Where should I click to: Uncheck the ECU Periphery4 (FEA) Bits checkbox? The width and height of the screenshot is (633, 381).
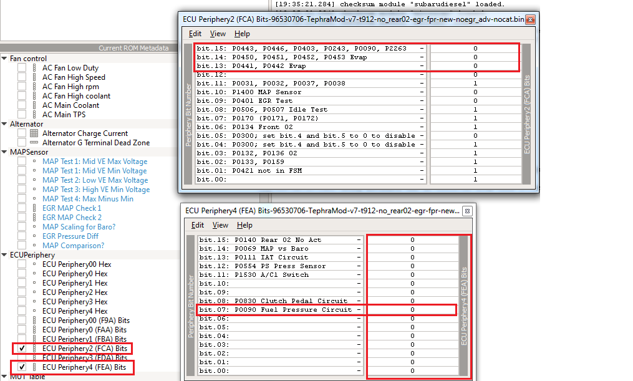22,367
